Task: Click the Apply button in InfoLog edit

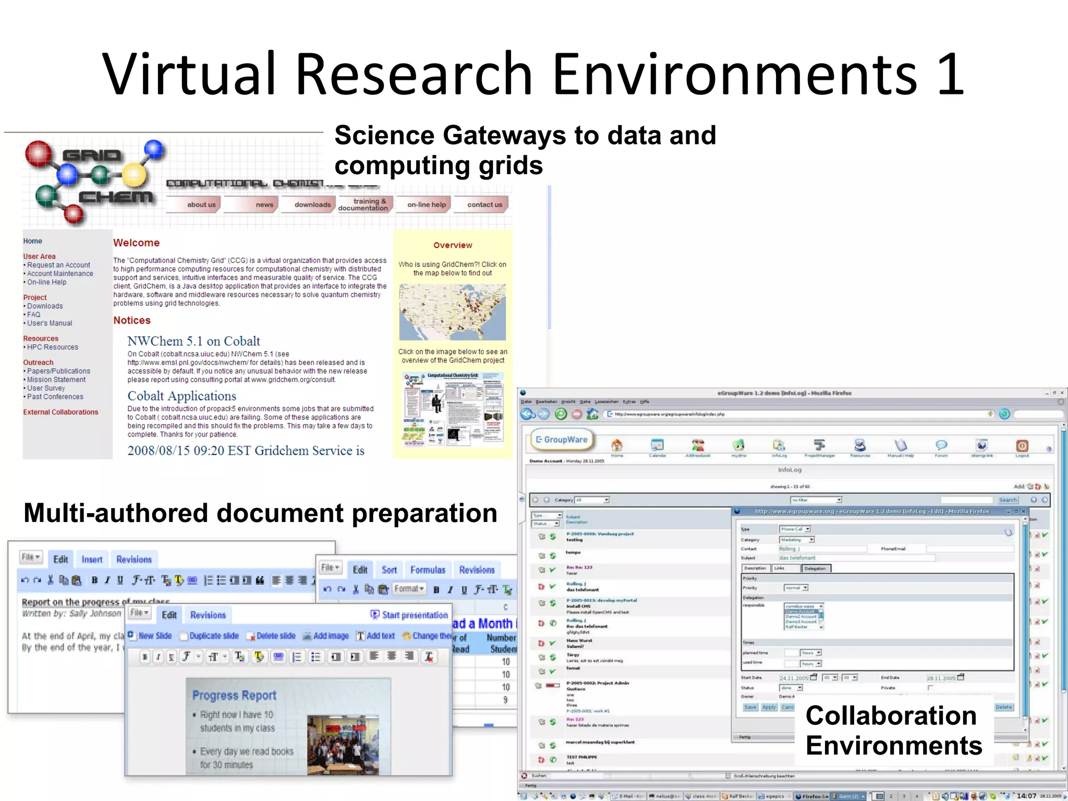Action: pos(769,707)
